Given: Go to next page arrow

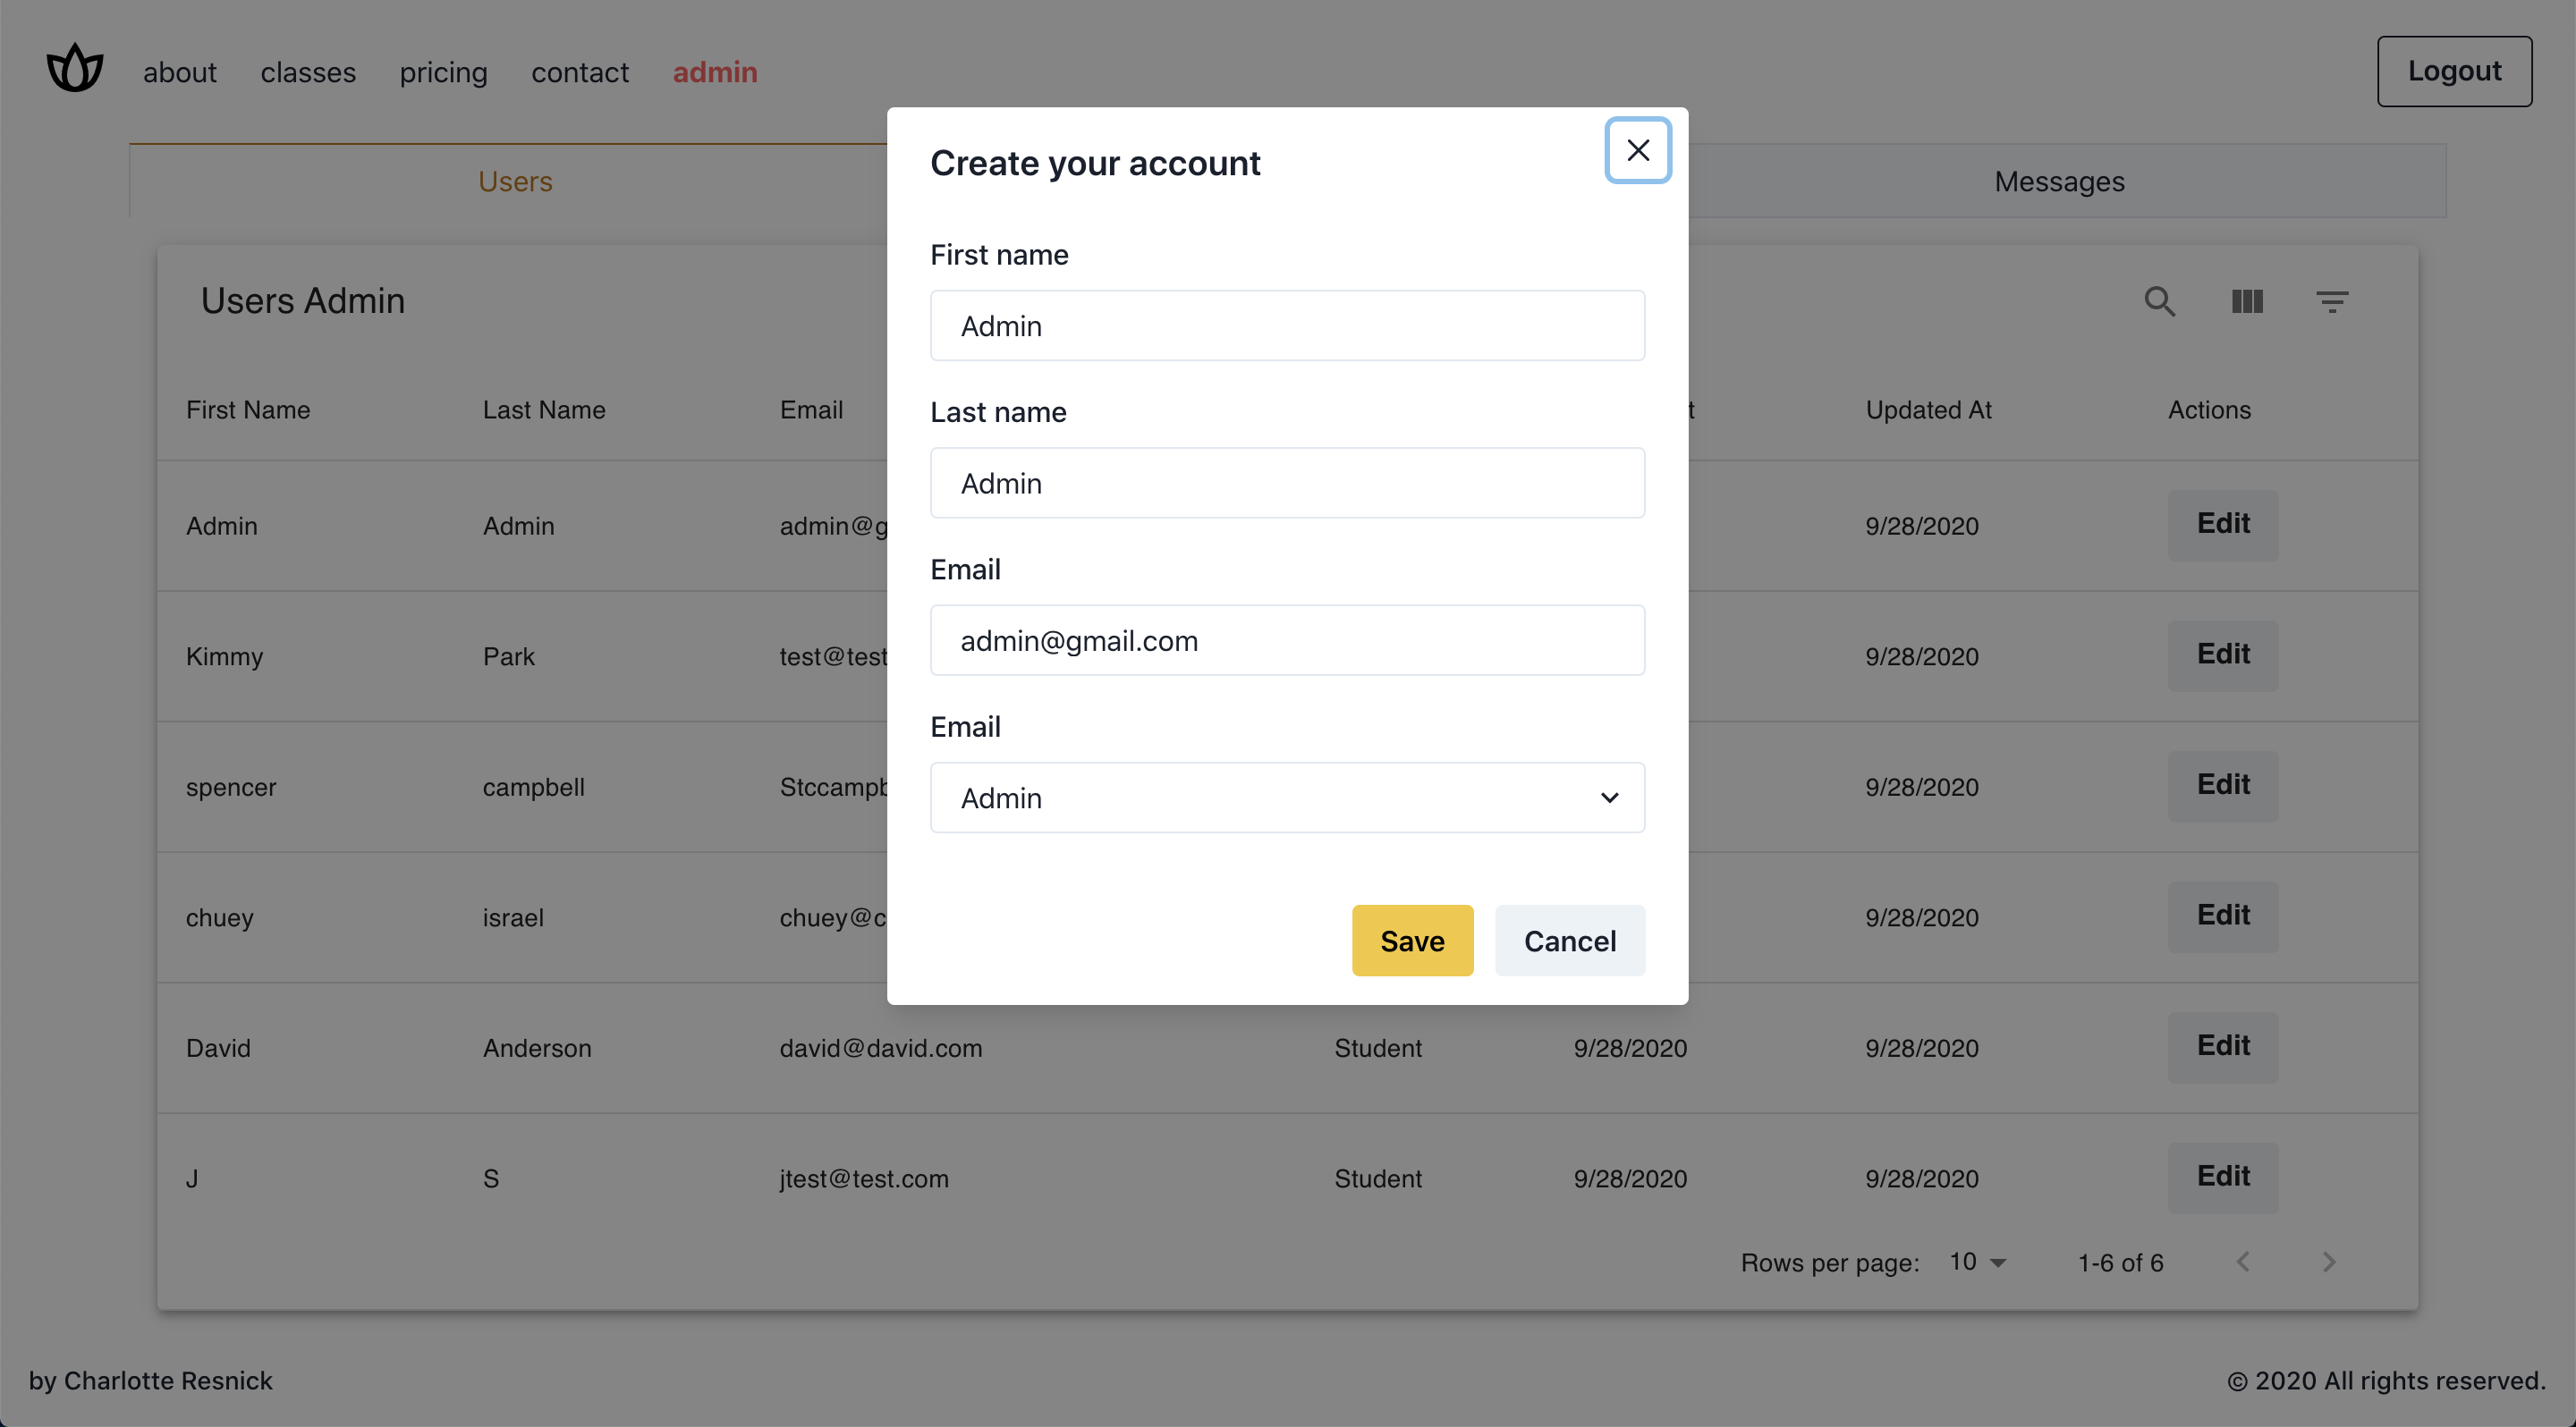Looking at the screenshot, I should tap(2329, 1262).
